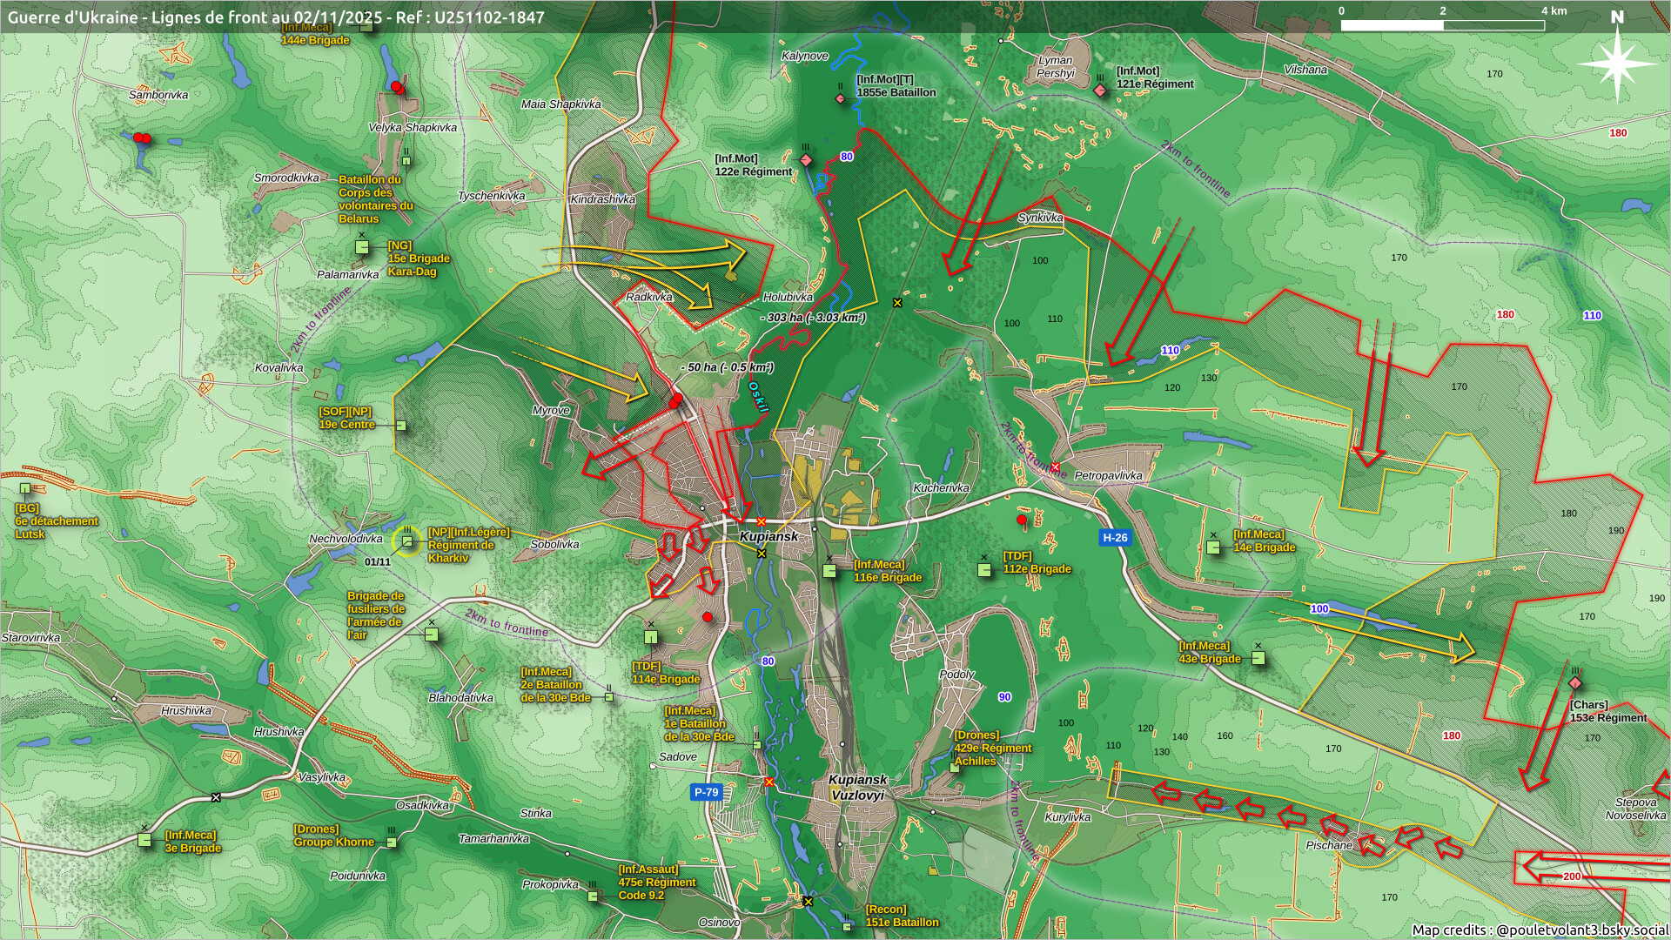Viewport: 1671px width, 940px height.
Task: Click the 19e Centre SOF unit icon
Action: 401,426
